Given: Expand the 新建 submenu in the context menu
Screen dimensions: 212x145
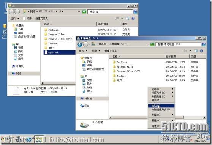Looking at the screenshot, I should pyautogui.click(x=161, y=120).
